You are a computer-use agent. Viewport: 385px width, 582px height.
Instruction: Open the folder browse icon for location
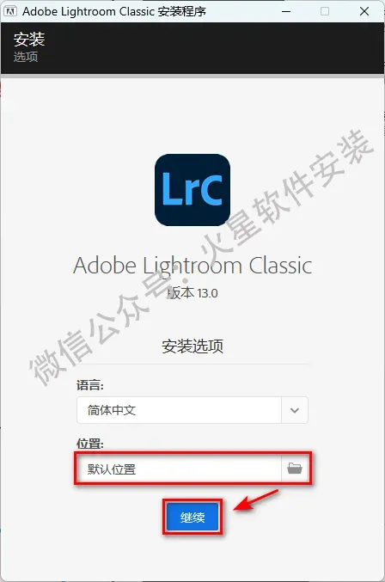pyautogui.click(x=295, y=469)
